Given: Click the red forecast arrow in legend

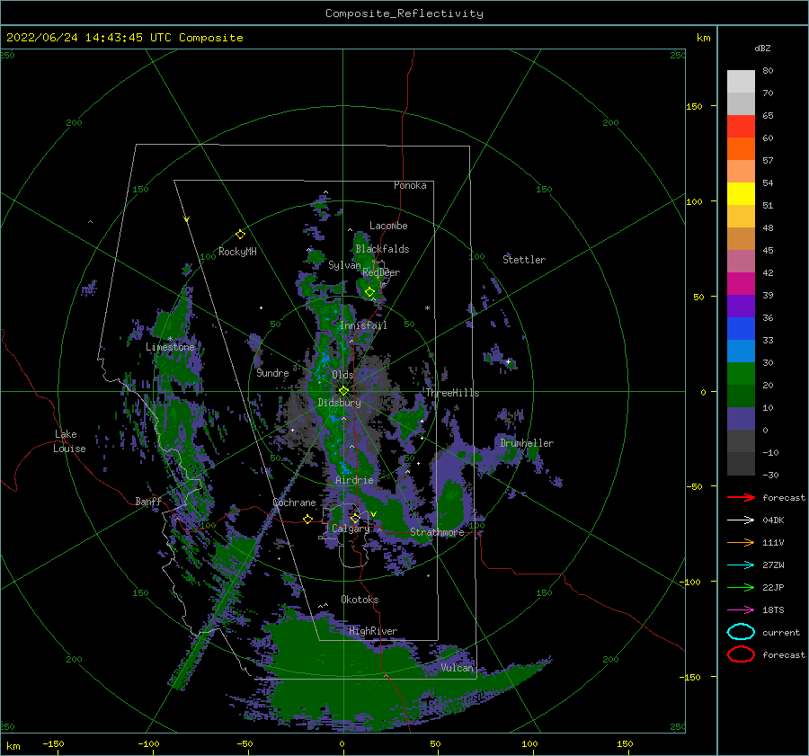Looking at the screenshot, I should (741, 497).
